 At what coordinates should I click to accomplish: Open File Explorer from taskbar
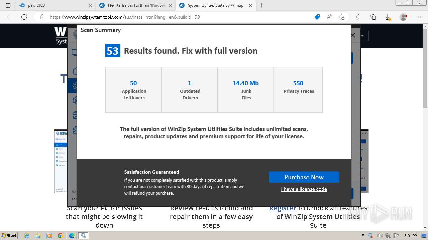point(38,236)
